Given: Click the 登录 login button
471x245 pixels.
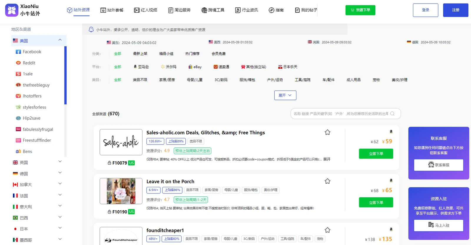Looking at the screenshot, I should 426,10.
